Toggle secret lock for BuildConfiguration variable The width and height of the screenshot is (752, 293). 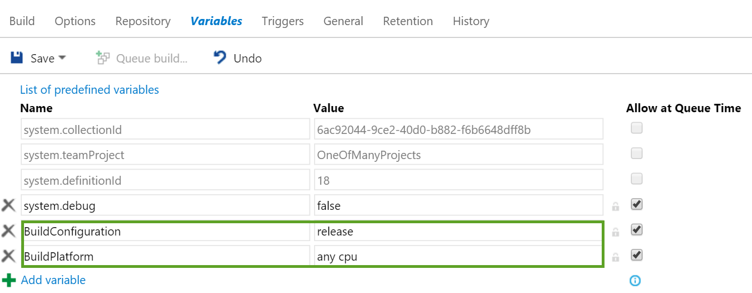616,232
